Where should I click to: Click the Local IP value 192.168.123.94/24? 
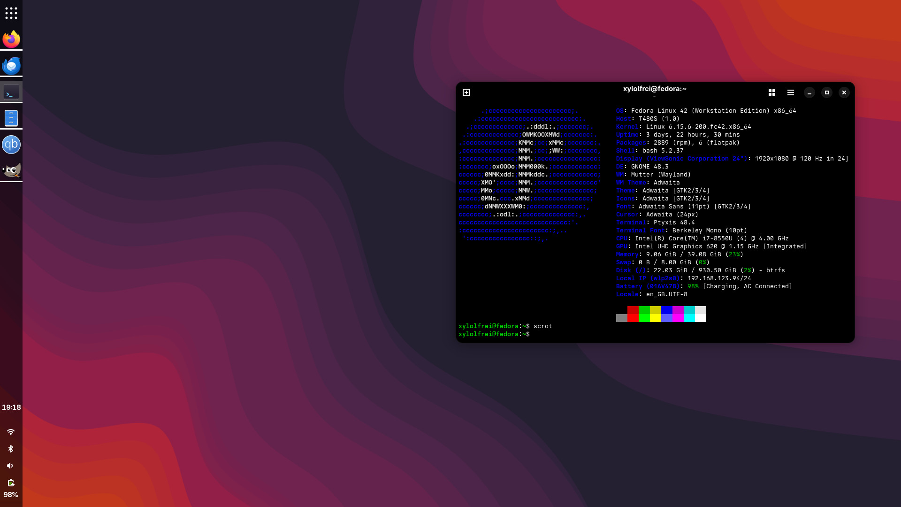pyautogui.click(x=719, y=278)
